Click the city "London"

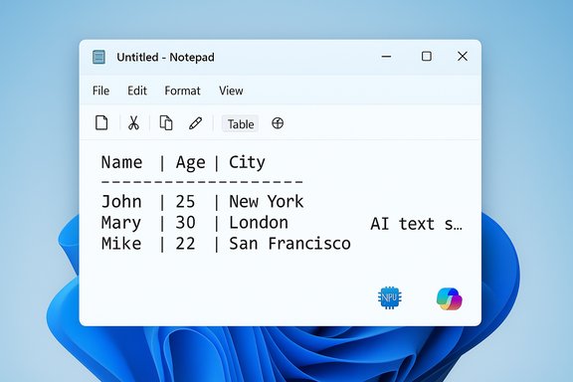(x=259, y=223)
